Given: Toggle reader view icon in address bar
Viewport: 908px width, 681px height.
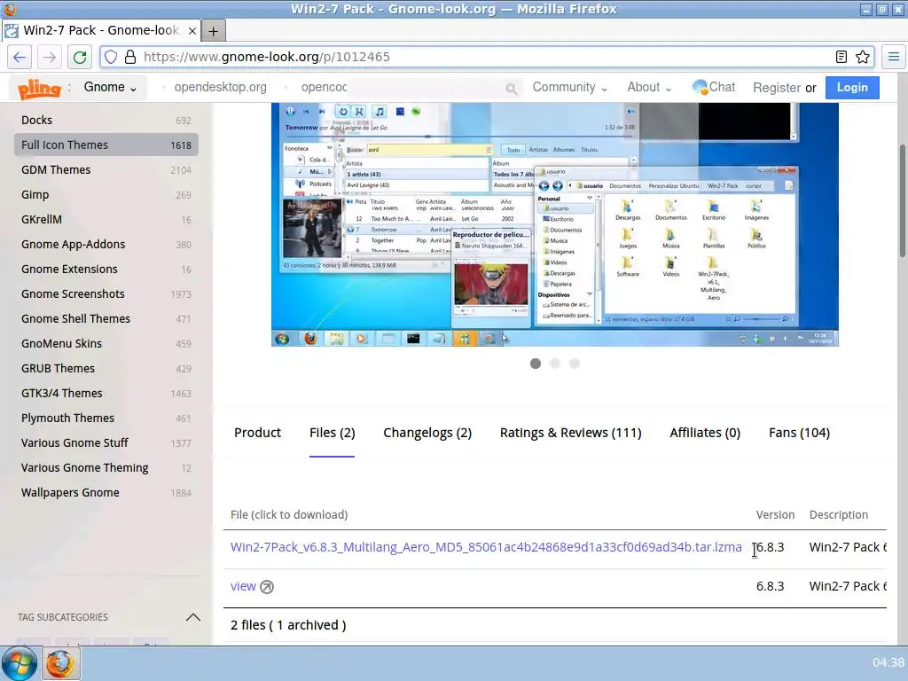Looking at the screenshot, I should pyautogui.click(x=841, y=57).
